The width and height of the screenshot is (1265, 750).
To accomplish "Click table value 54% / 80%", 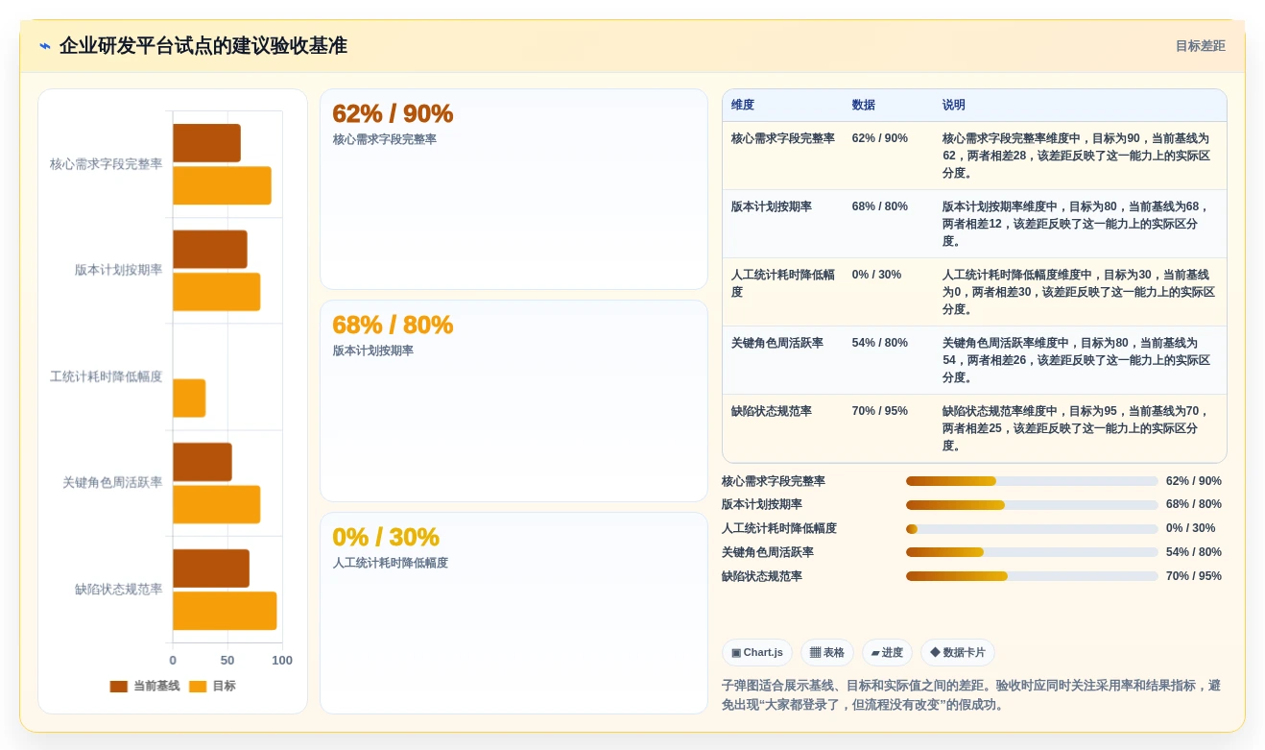I will tap(880, 343).
